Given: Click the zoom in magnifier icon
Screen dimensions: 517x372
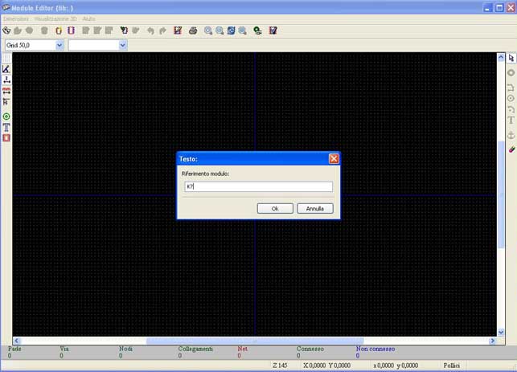Looking at the screenshot, I should [208, 31].
